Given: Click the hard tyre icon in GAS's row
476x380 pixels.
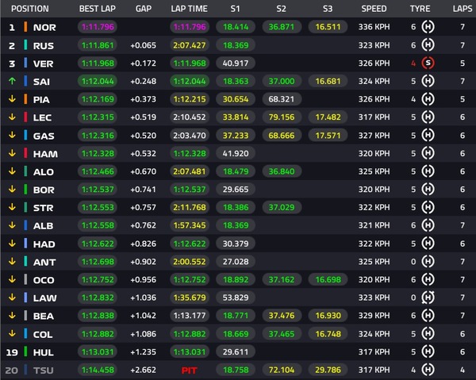Looking at the screenshot, I should coord(428,135).
